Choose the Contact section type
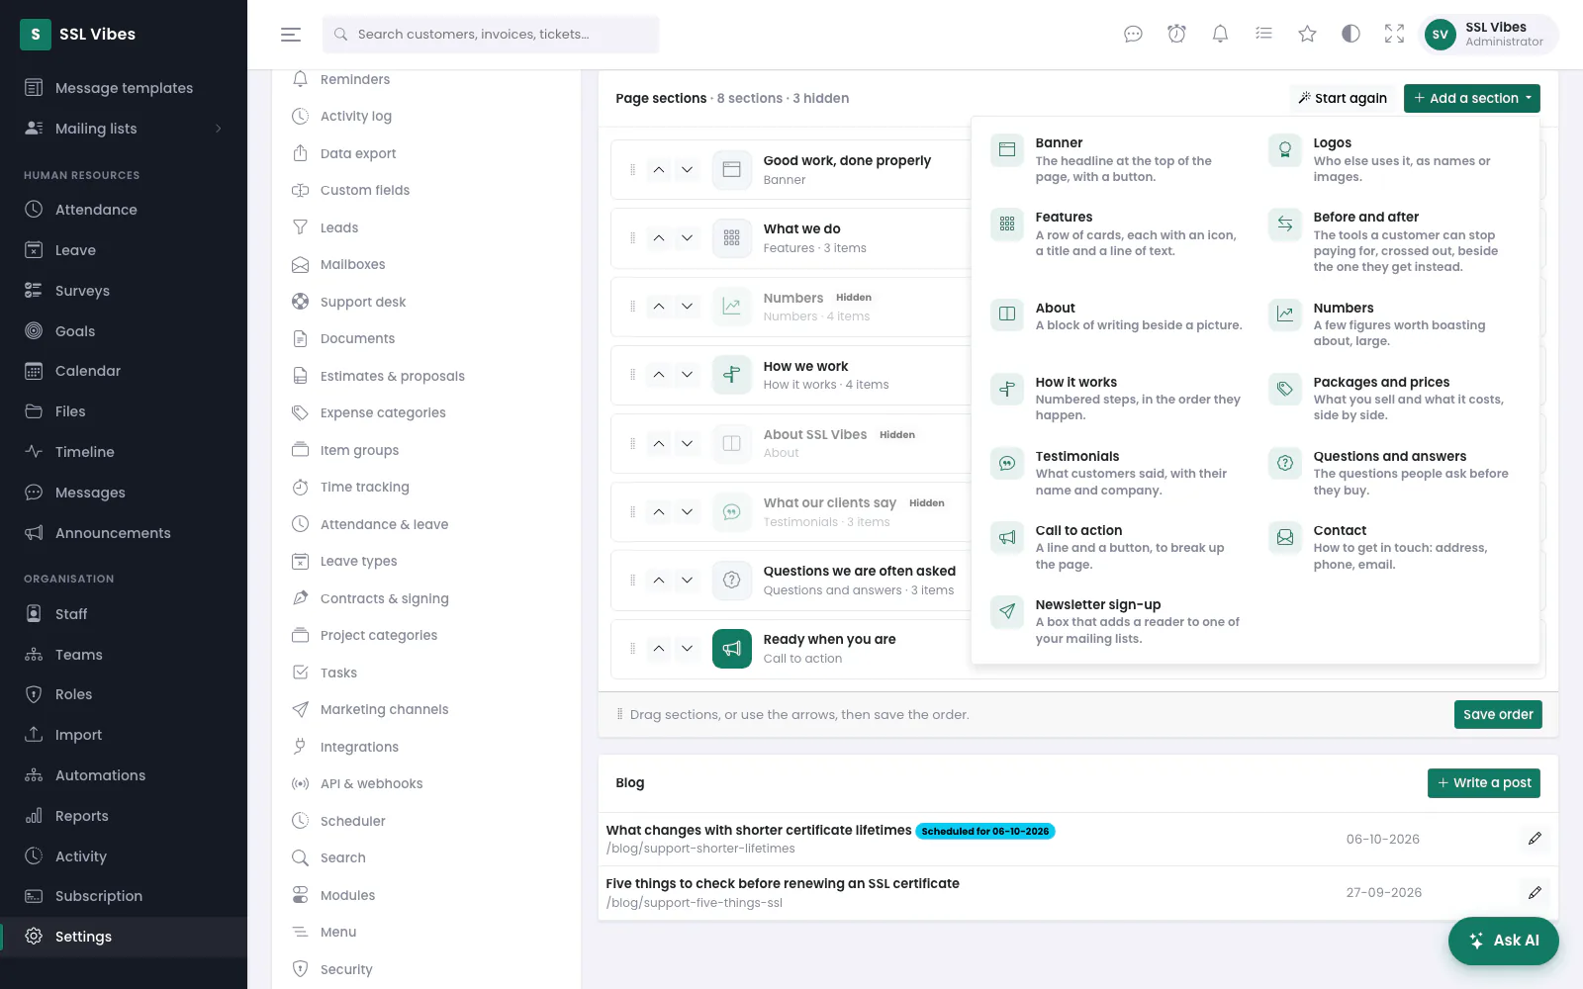This screenshot has width=1583, height=989. tap(1396, 546)
